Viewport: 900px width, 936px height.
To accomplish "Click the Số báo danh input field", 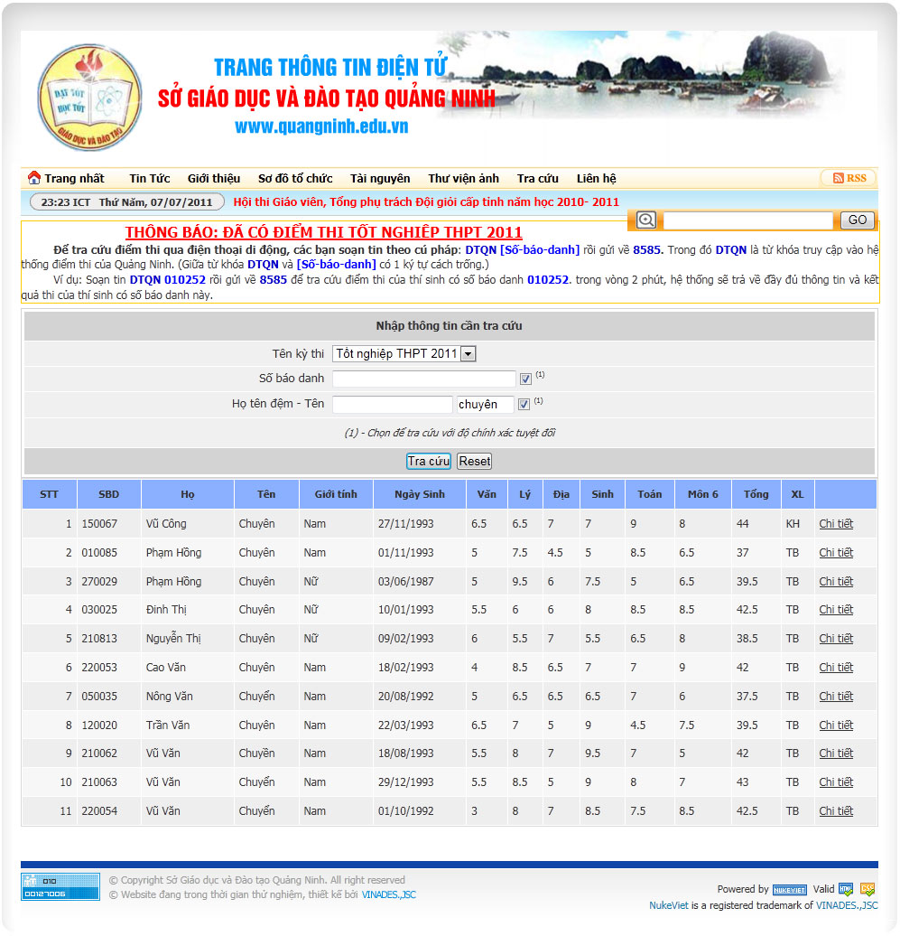I will pos(423,379).
